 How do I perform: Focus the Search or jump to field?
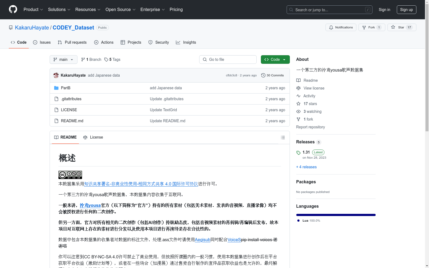click(330, 10)
